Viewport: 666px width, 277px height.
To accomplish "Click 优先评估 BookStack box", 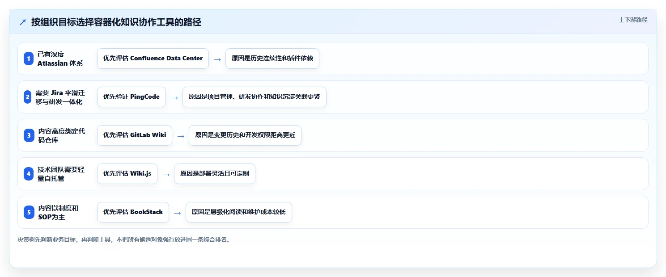I will pyautogui.click(x=133, y=212).
